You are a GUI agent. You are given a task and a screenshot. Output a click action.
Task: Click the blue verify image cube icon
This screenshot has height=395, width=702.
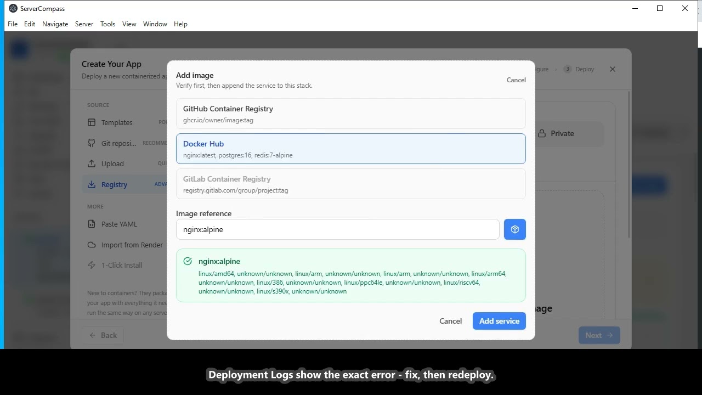click(x=515, y=229)
